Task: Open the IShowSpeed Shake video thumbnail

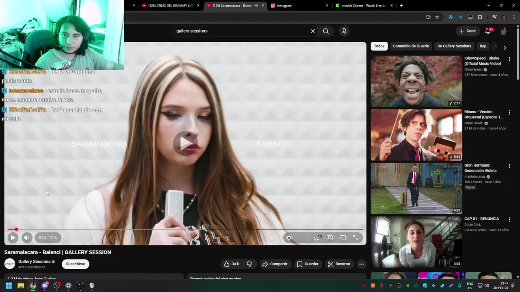Action: pos(416,81)
